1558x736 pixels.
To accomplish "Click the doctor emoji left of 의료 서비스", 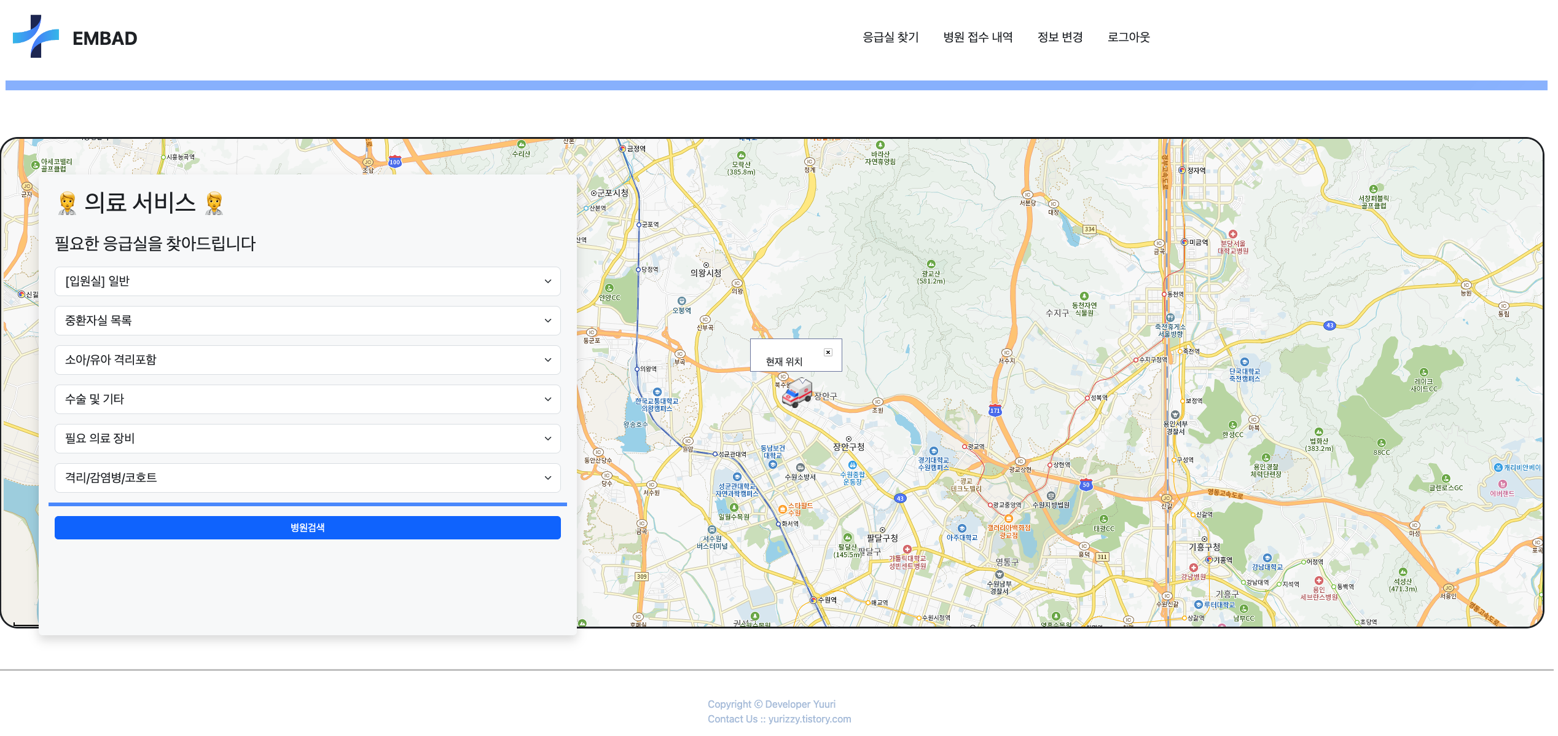I will point(67,203).
